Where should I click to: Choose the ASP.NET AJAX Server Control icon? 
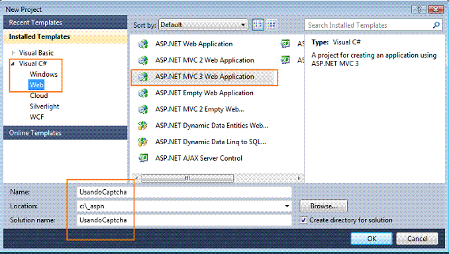tap(143, 158)
